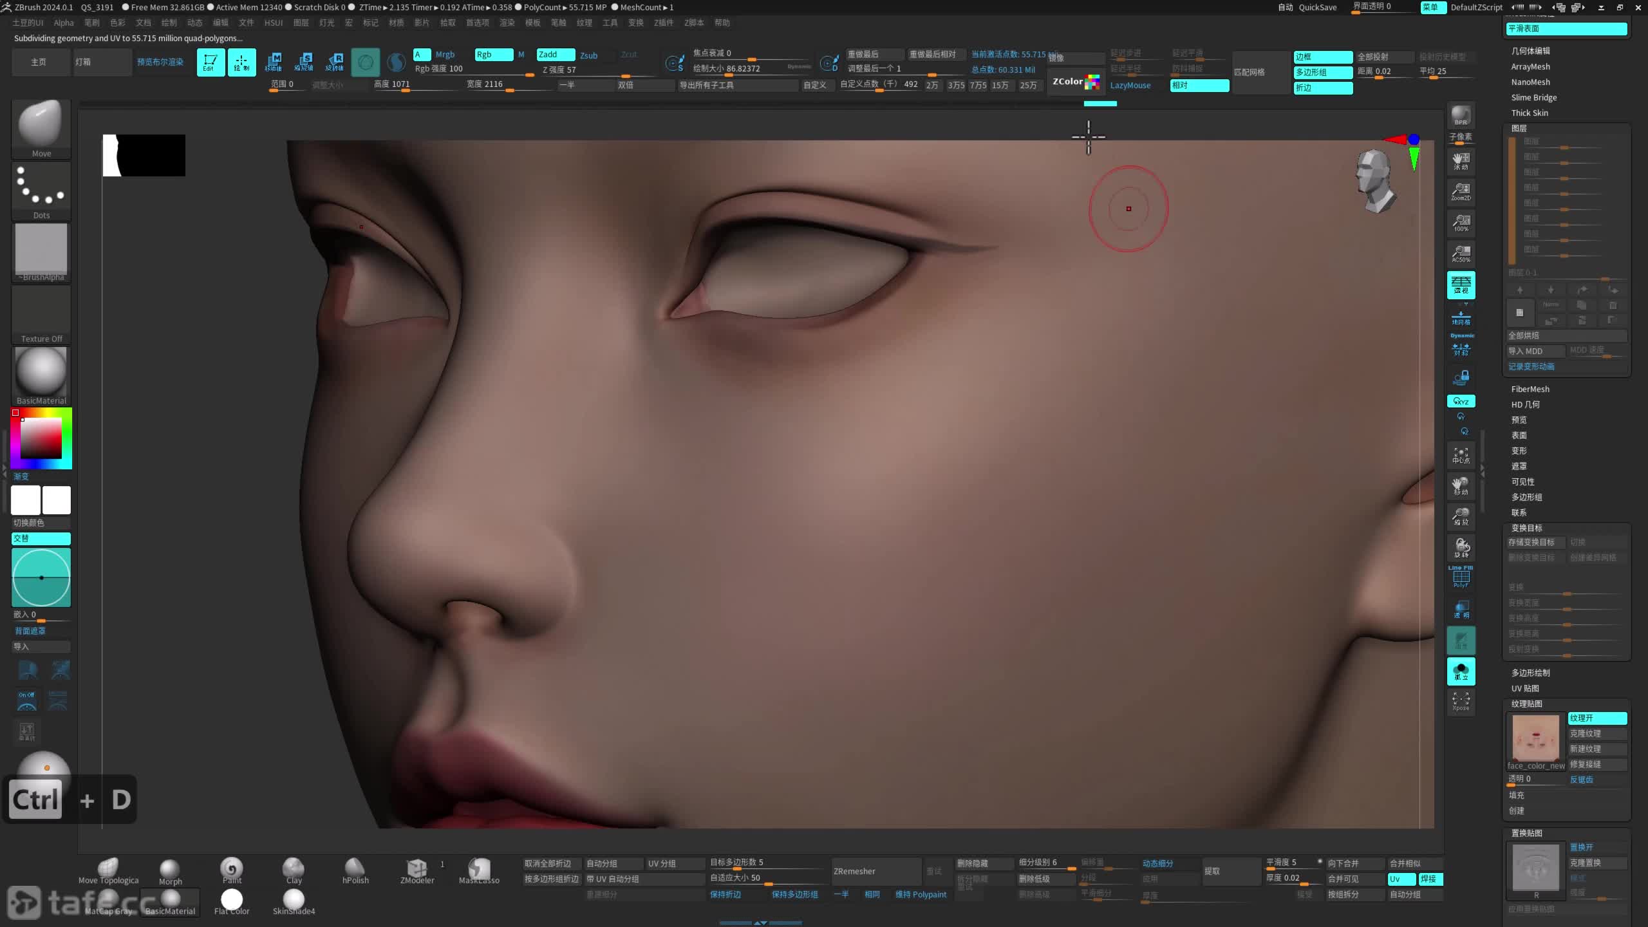This screenshot has width=1648, height=927.
Task: Click the scroll (滚动) canvas icon
Action: click(1461, 161)
